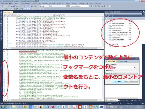Click the Toggle Bookmark icon in the Bookmarks window toolbar
Screen dimensions: 145x109
click(107, 19)
